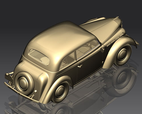142x114 pixels.
Task: Select the front wheel hubcap
Action: [123, 54]
